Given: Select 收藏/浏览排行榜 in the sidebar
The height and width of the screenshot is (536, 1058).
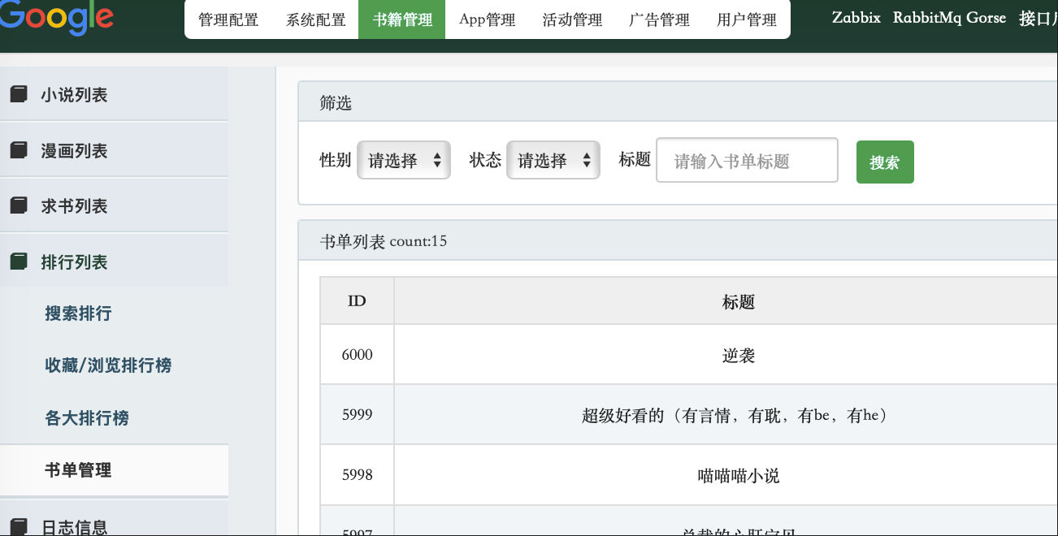Looking at the screenshot, I should 108,365.
